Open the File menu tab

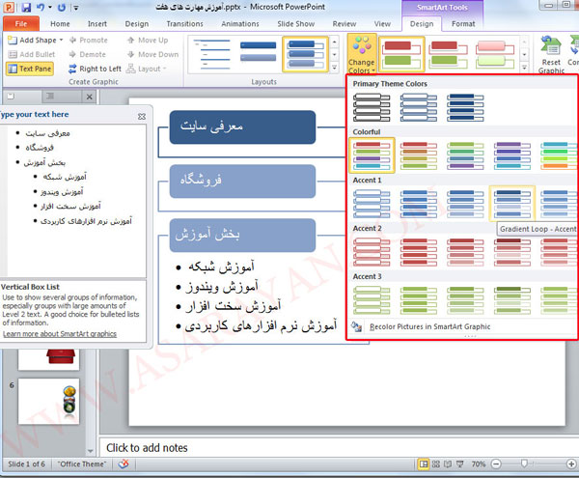point(22,23)
